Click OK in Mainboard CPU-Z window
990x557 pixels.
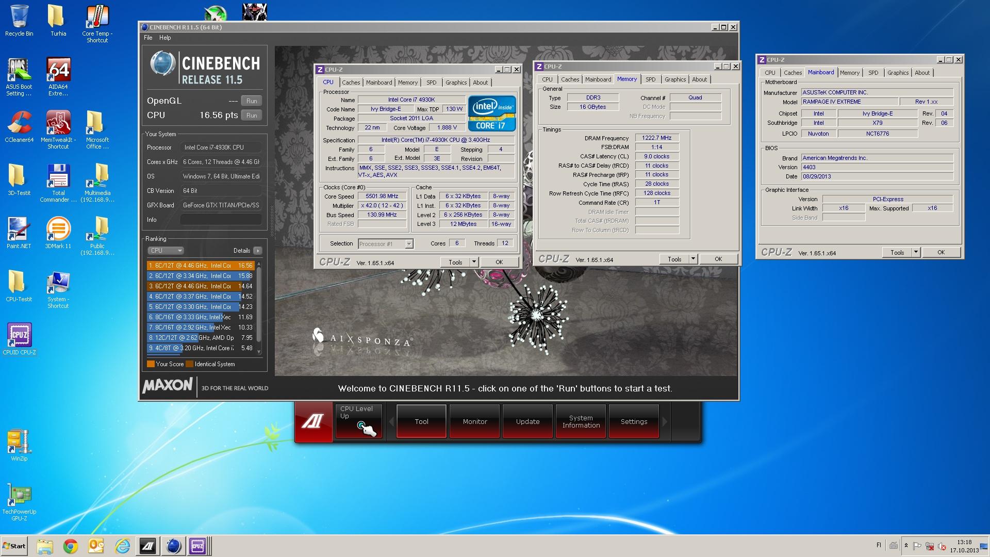click(941, 252)
